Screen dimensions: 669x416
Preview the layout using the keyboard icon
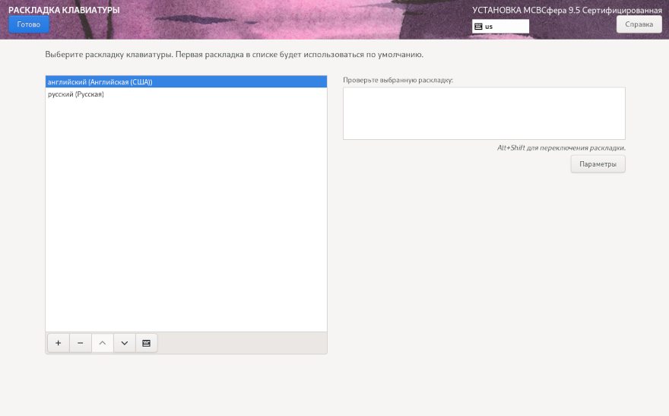pos(147,343)
